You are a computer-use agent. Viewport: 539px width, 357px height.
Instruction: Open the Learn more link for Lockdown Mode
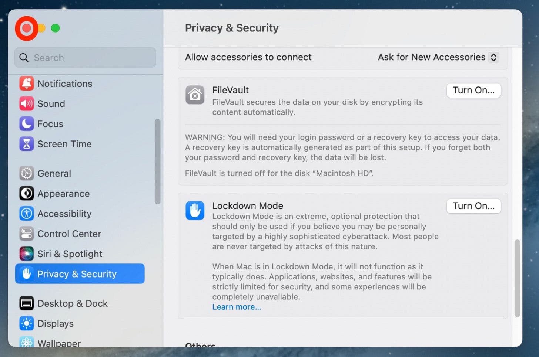point(237,307)
